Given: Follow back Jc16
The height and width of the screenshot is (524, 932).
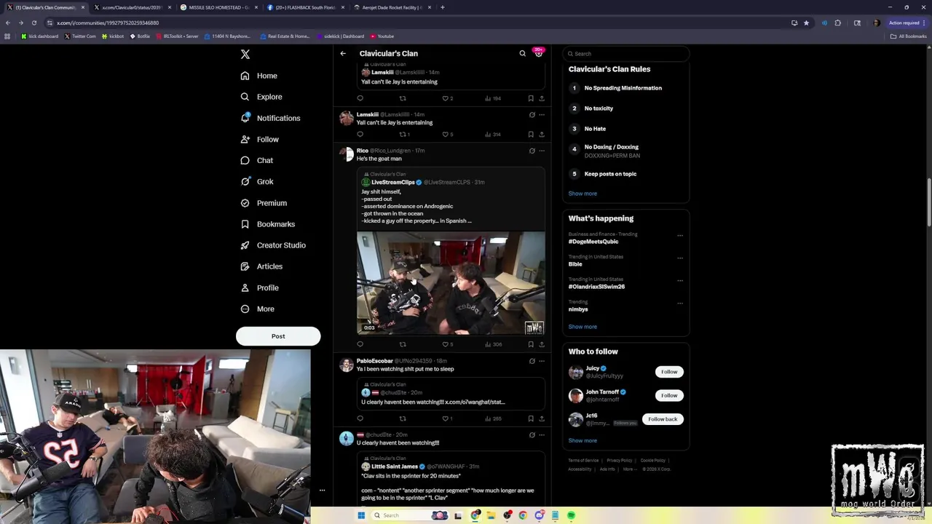Looking at the screenshot, I should [x=663, y=419].
